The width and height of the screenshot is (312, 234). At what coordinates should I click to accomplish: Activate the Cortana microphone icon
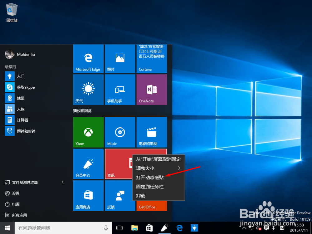click(106, 228)
